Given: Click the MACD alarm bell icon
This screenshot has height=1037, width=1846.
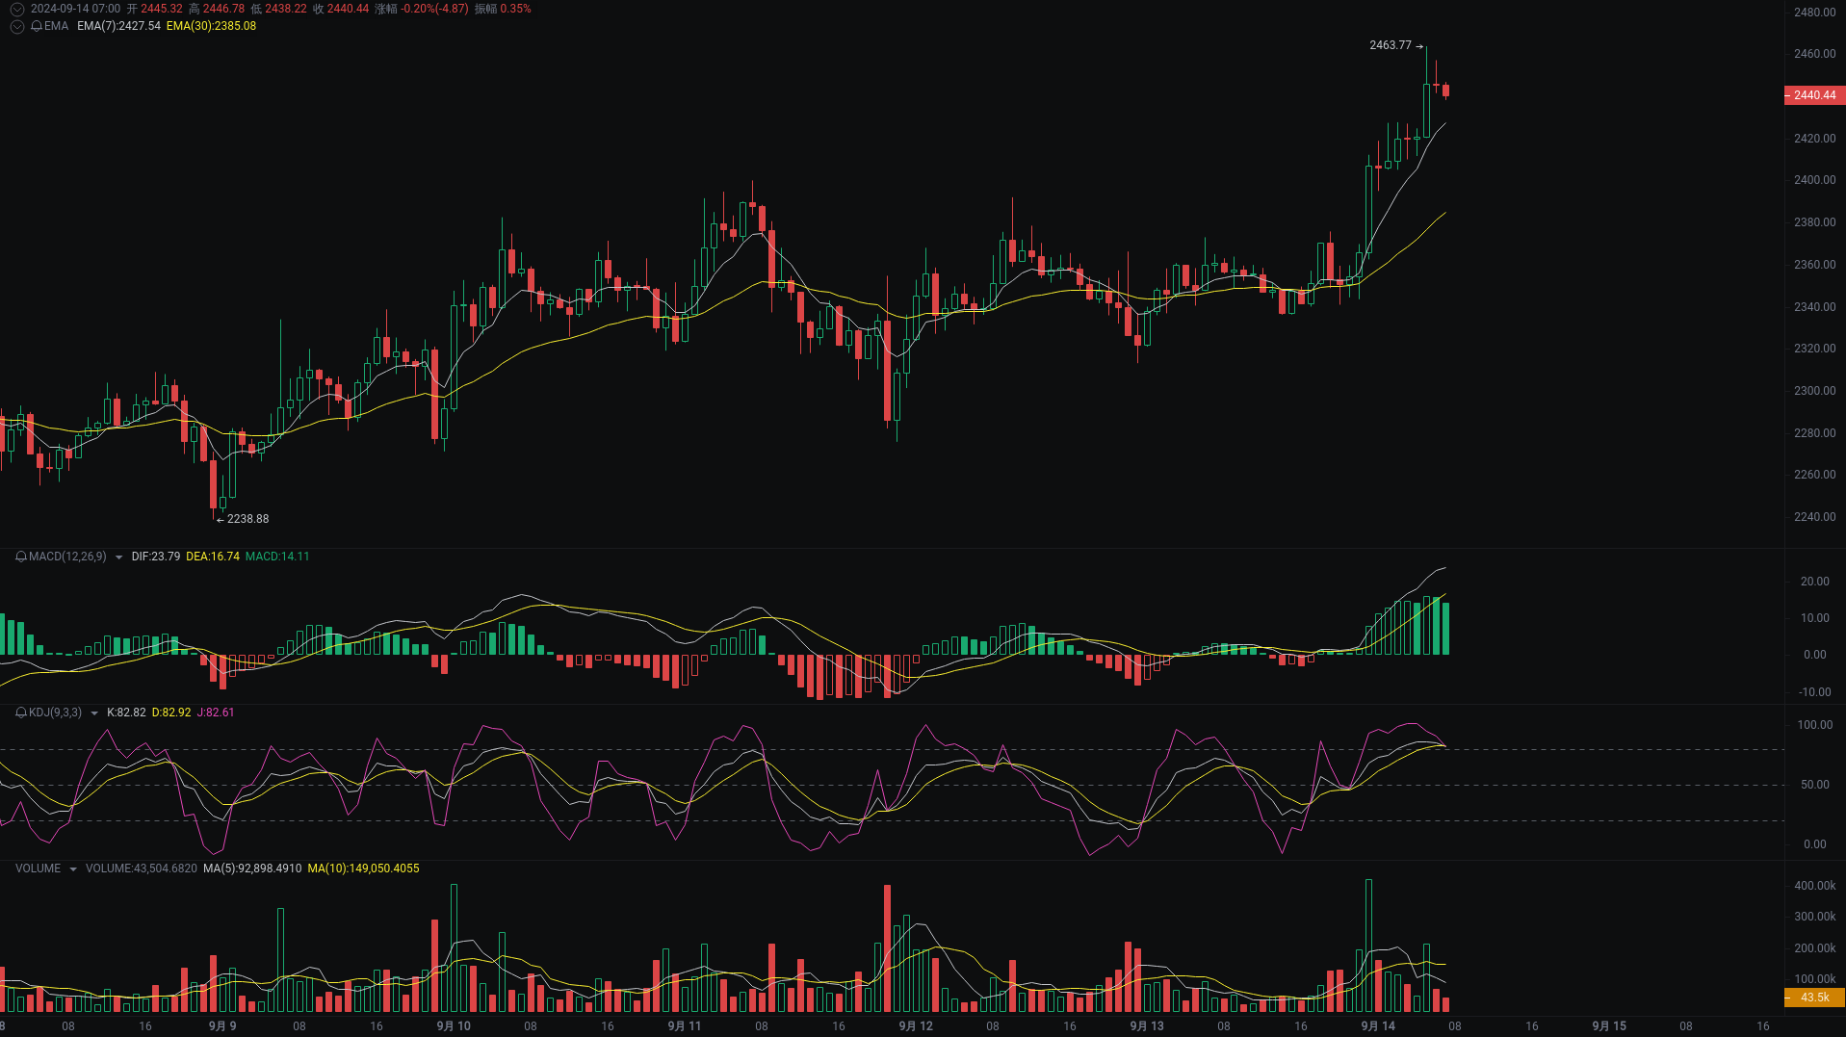Looking at the screenshot, I should pos(21,557).
